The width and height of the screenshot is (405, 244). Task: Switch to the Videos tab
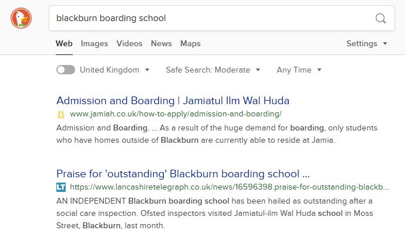pos(129,43)
